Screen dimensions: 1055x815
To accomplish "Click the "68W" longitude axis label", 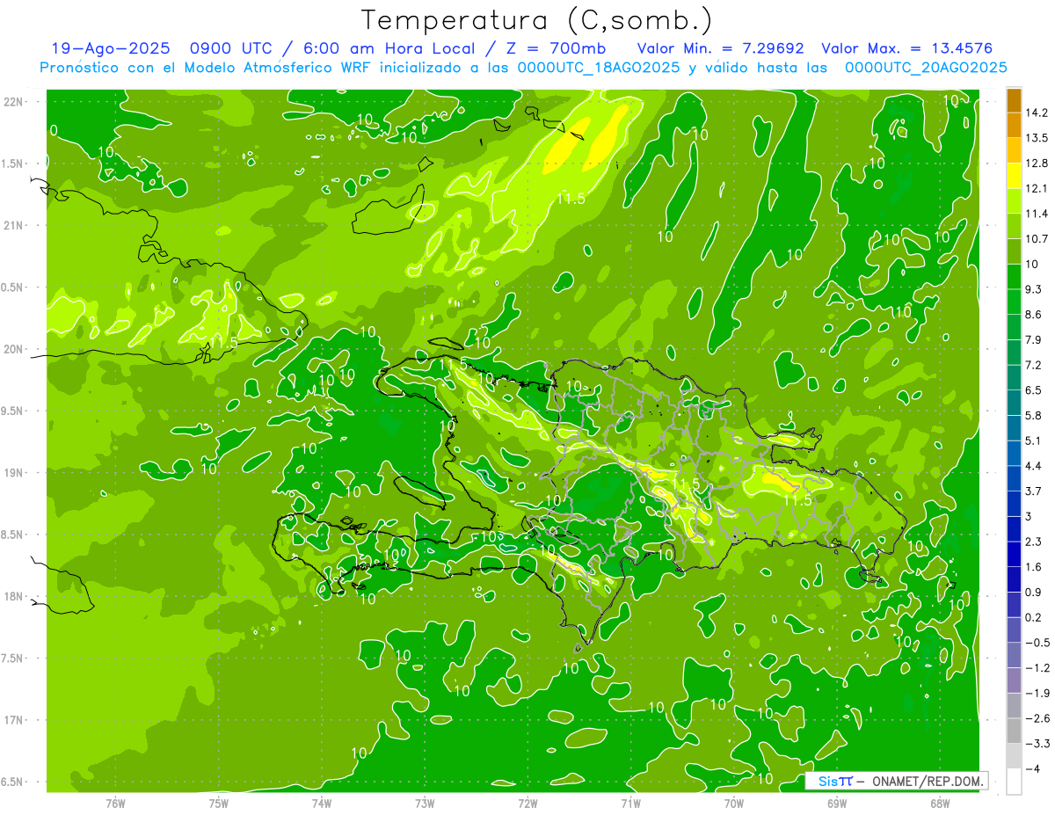I will pyautogui.click(x=940, y=803).
